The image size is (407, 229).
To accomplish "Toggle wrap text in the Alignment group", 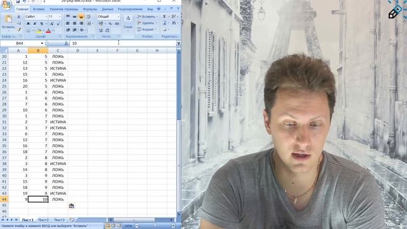I will (88, 17).
